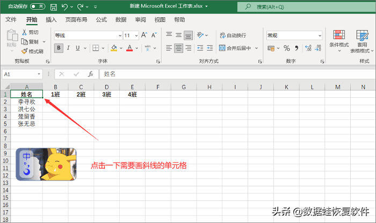
Task: Apply the yellow fill color bucket
Action: (x=114, y=48)
